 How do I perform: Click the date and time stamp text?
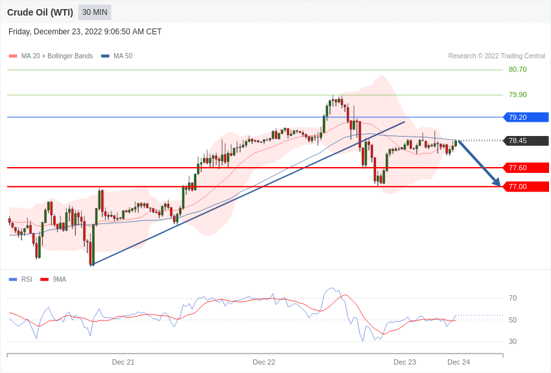(85, 32)
